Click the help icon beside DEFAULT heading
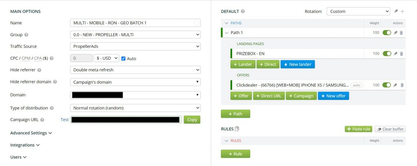417x166 pixels. point(243,11)
